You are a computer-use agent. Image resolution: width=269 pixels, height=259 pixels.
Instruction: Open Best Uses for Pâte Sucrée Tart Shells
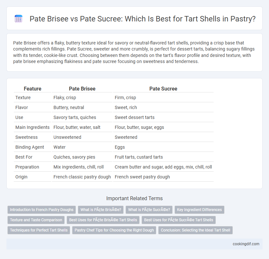179,220
